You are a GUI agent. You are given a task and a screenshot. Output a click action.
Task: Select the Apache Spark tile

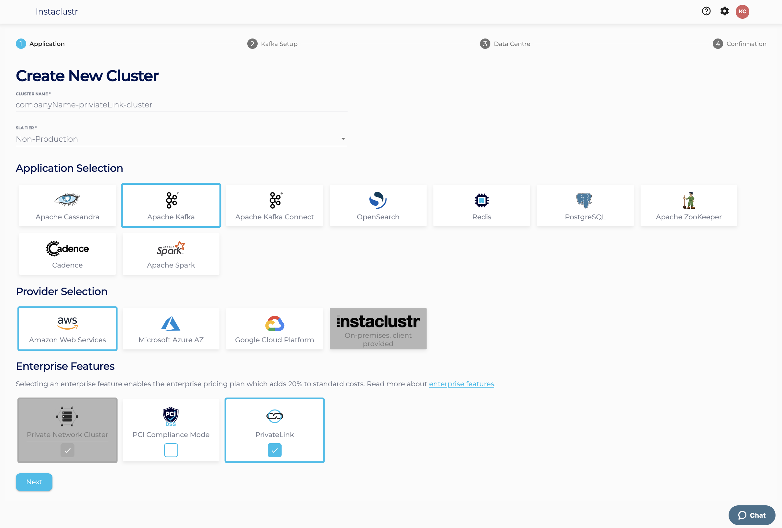point(171,254)
